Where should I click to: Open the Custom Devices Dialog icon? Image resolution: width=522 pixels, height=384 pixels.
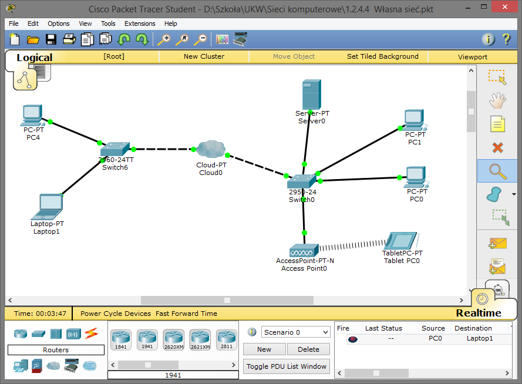(240, 39)
